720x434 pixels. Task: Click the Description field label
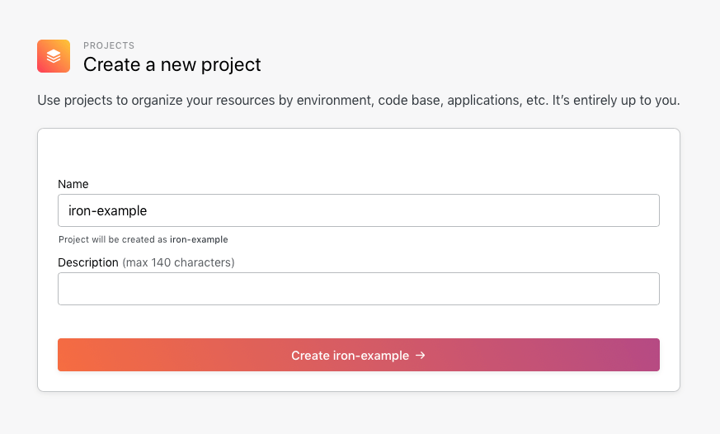[88, 262]
